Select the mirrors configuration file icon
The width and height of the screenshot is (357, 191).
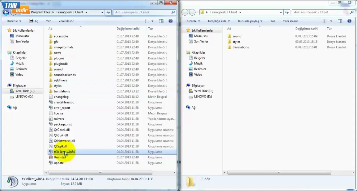coord(51,119)
